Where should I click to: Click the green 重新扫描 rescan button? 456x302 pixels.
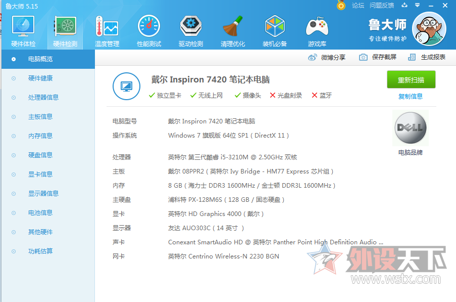click(x=411, y=79)
